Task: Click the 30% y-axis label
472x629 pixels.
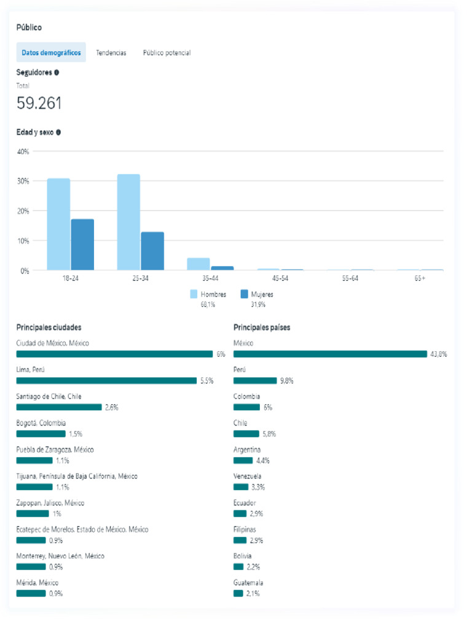Action: point(23,181)
